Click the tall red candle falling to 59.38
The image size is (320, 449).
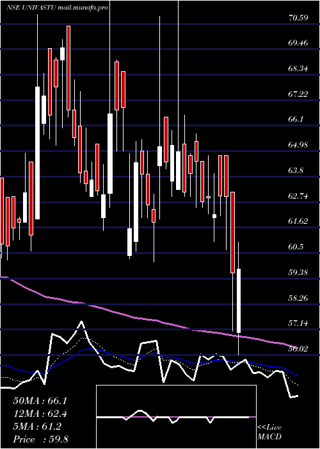point(233,232)
